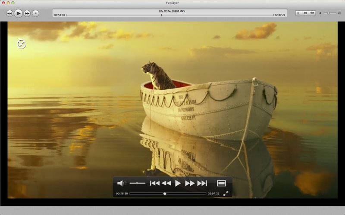Click elapsed time 00:58:30 in top toolbar
Viewport: 345px width, 215px height.
tap(60, 15)
